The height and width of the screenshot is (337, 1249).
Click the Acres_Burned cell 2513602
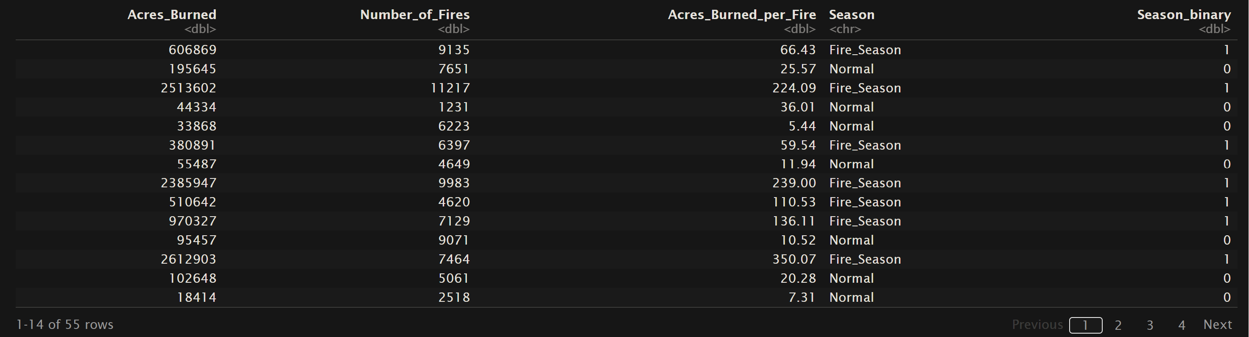tap(189, 88)
